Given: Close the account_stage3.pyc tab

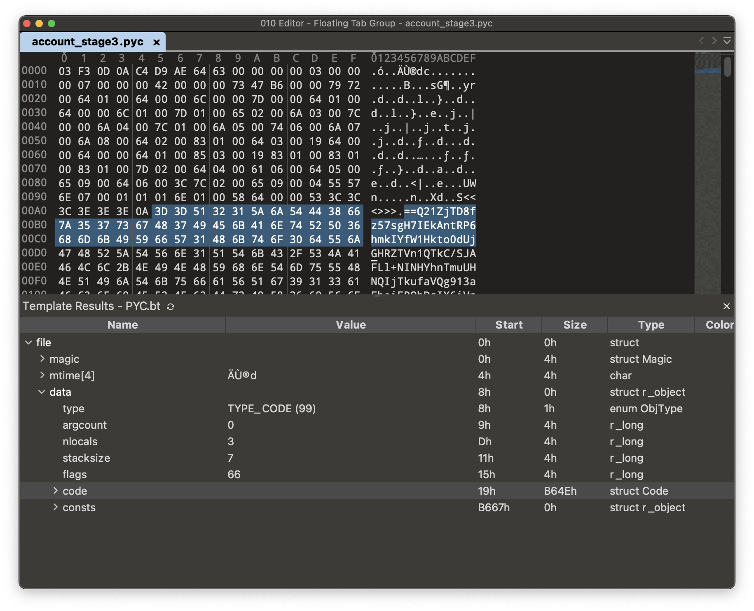Looking at the screenshot, I should coord(157,42).
